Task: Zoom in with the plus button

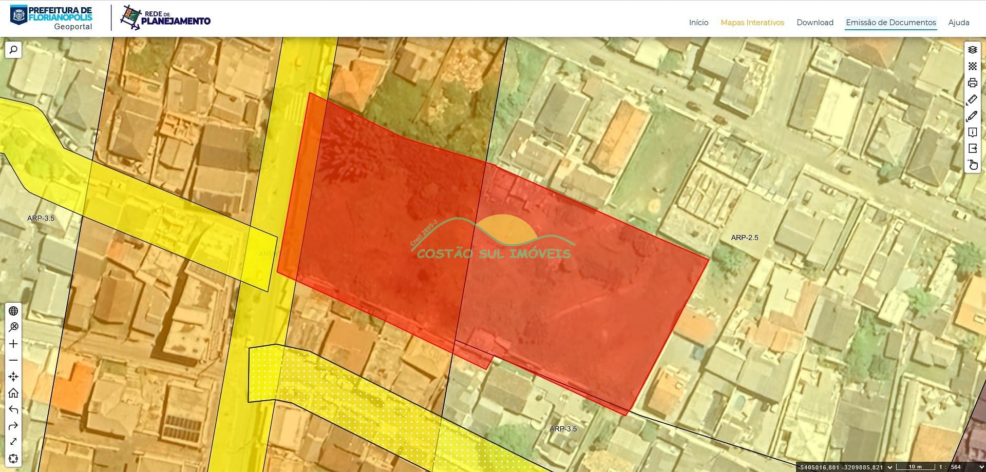Action: click(x=13, y=344)
